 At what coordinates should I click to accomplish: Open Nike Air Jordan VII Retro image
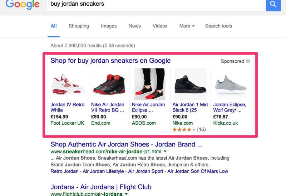click(109, 84)
